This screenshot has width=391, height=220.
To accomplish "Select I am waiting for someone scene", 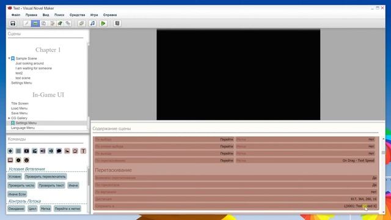I will pyautogui.click(x=34, y=68).
